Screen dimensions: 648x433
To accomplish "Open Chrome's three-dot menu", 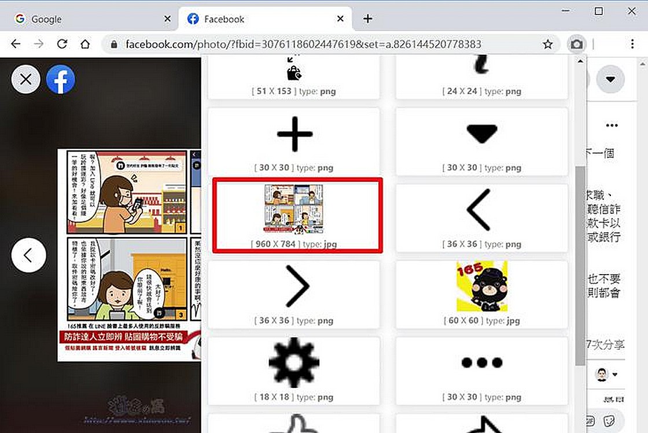I will tap(634, 44).
